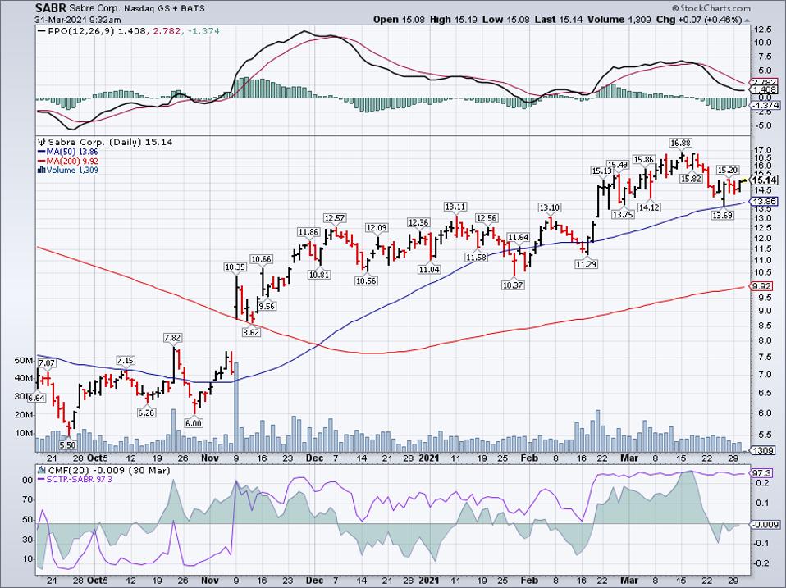Screen dimensions: 786x588
Task: Click the 5.50 low price label
Action: tap(67, 444)
